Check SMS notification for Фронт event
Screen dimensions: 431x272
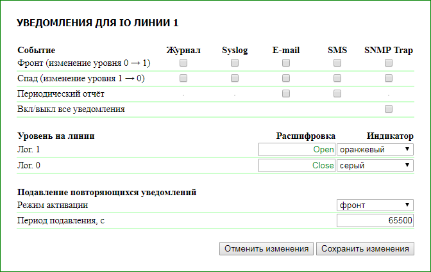click(x=337, y=63)
